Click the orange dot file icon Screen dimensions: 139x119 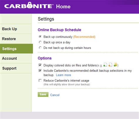click(110, 65)
